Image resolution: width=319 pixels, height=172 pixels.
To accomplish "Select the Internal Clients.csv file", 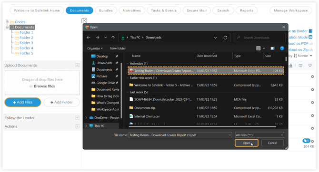I will (x=206, y=116).
